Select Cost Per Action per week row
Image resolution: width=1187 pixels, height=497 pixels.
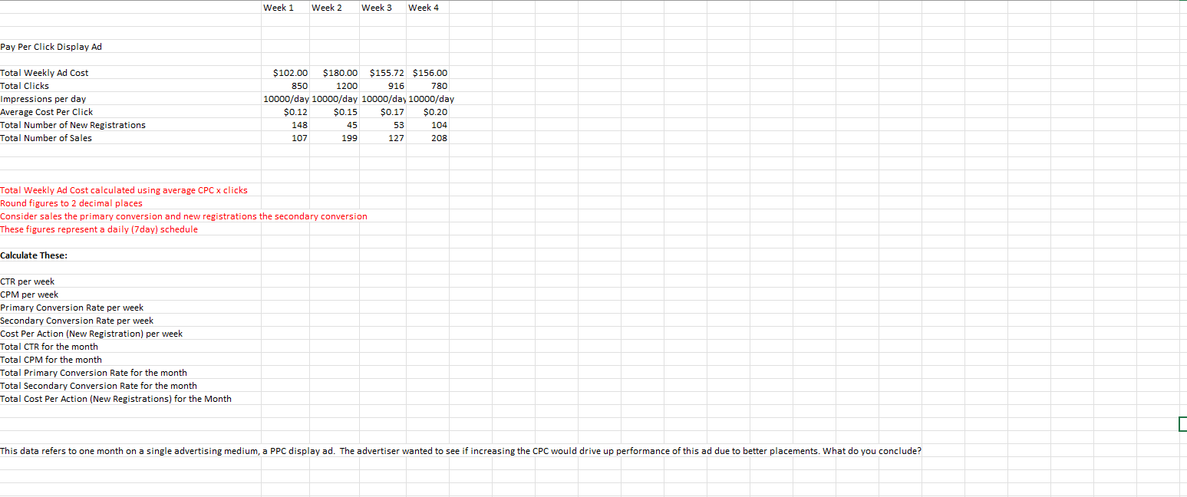pyautogui.click(x=91, y=334)
